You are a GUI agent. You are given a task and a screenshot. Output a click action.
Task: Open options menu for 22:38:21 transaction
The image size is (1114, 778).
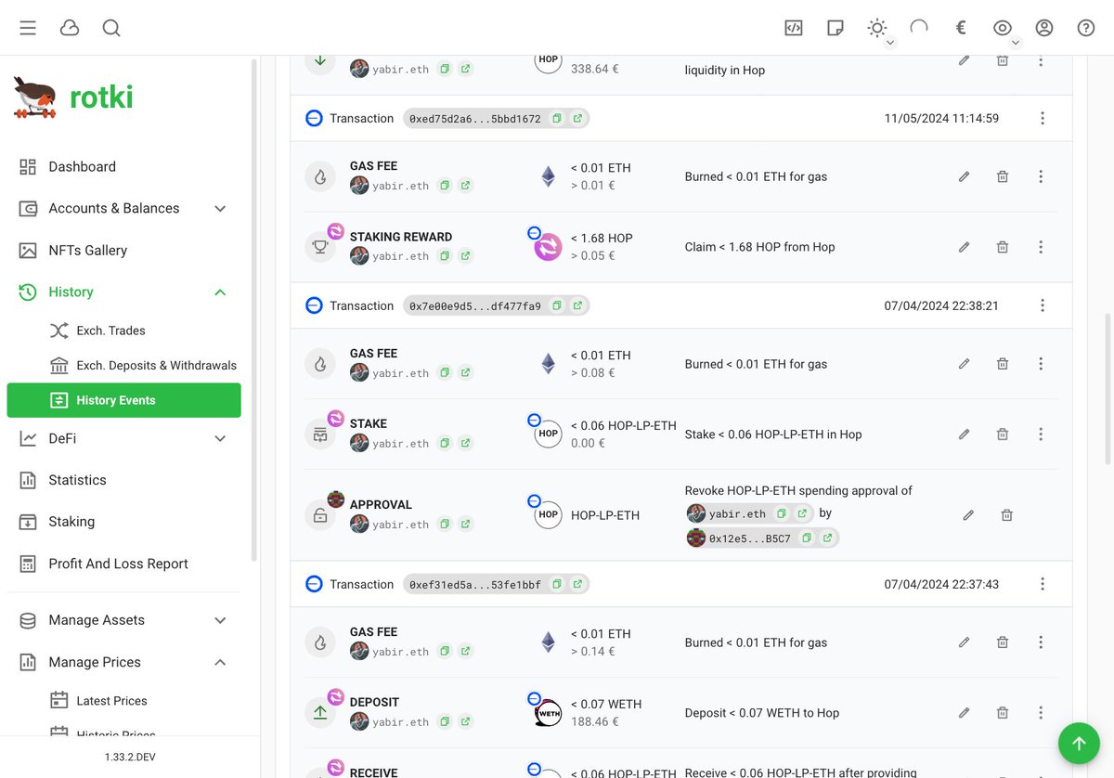(1043, 305)
